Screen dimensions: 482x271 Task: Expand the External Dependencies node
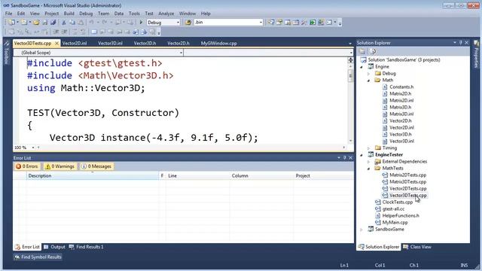click(368, 161)
